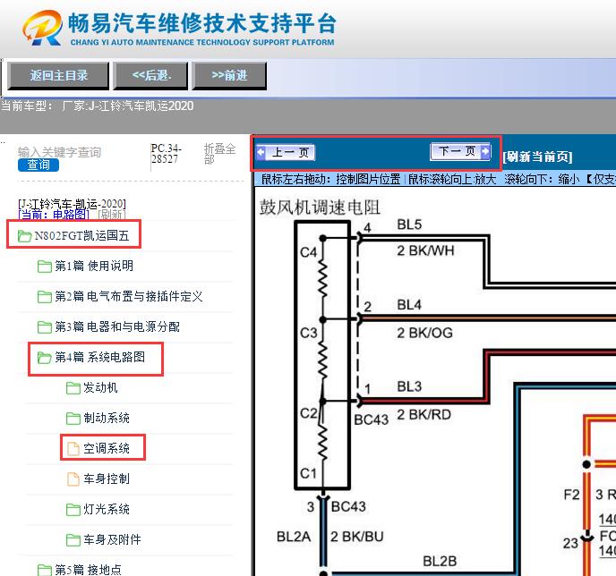This screenshot has height=576, width=616.
Task: Click the 2 BK/WH wire label
Action: [425, 250]
